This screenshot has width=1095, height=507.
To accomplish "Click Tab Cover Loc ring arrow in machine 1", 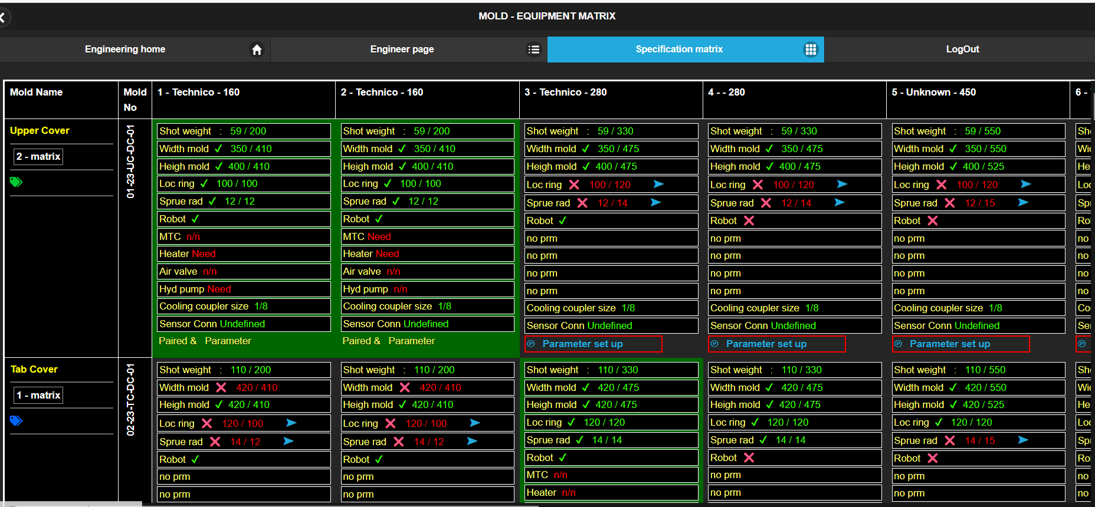I will (291, 423).
